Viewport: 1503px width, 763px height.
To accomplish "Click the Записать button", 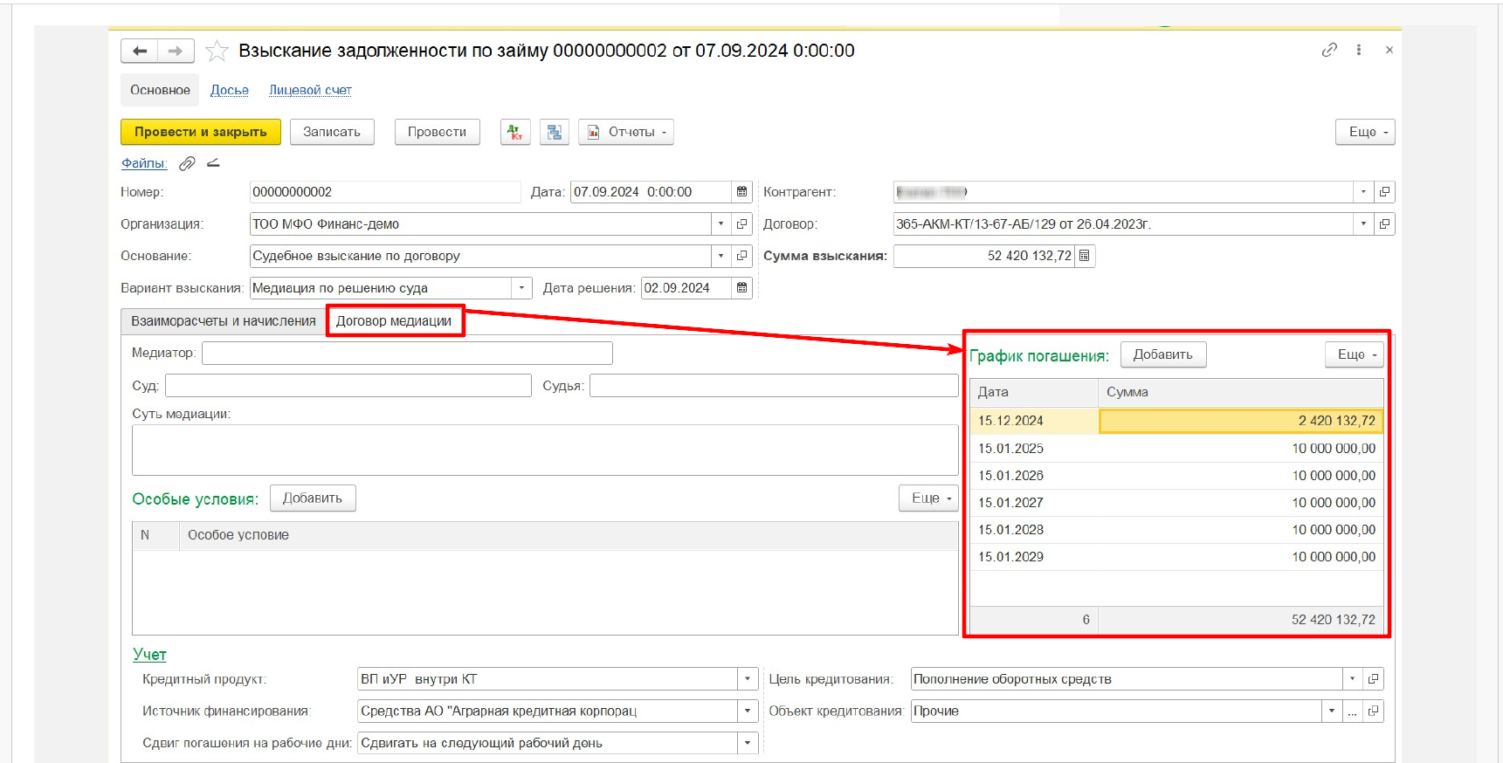I will (332, 132).
